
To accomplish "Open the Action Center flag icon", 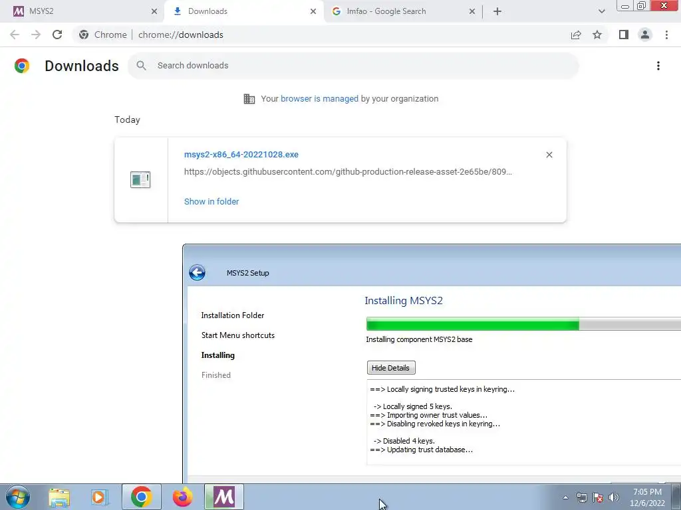I will pyautogui.click(x=598, y=497).
